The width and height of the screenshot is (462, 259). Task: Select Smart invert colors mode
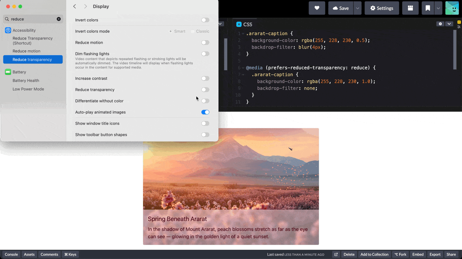(x=177, y=31)
